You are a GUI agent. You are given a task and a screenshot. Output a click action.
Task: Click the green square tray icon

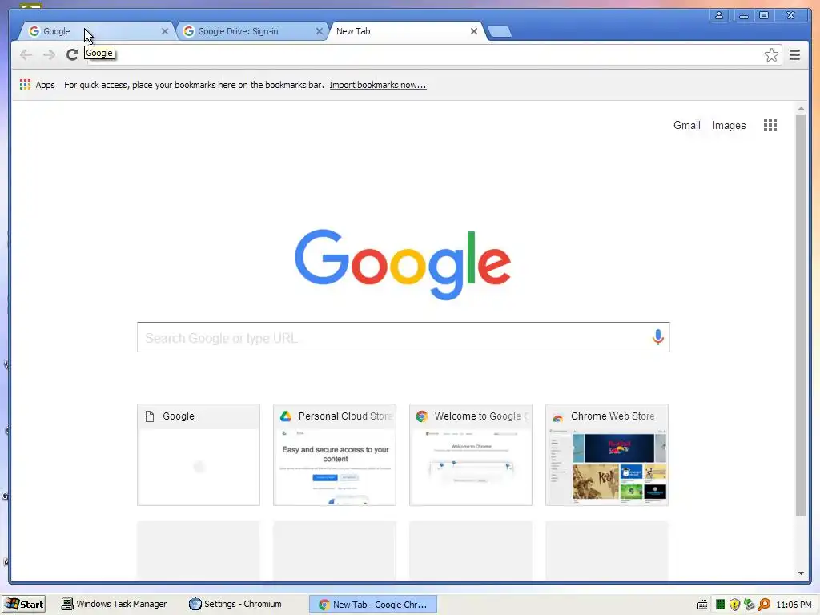[720, 605]
